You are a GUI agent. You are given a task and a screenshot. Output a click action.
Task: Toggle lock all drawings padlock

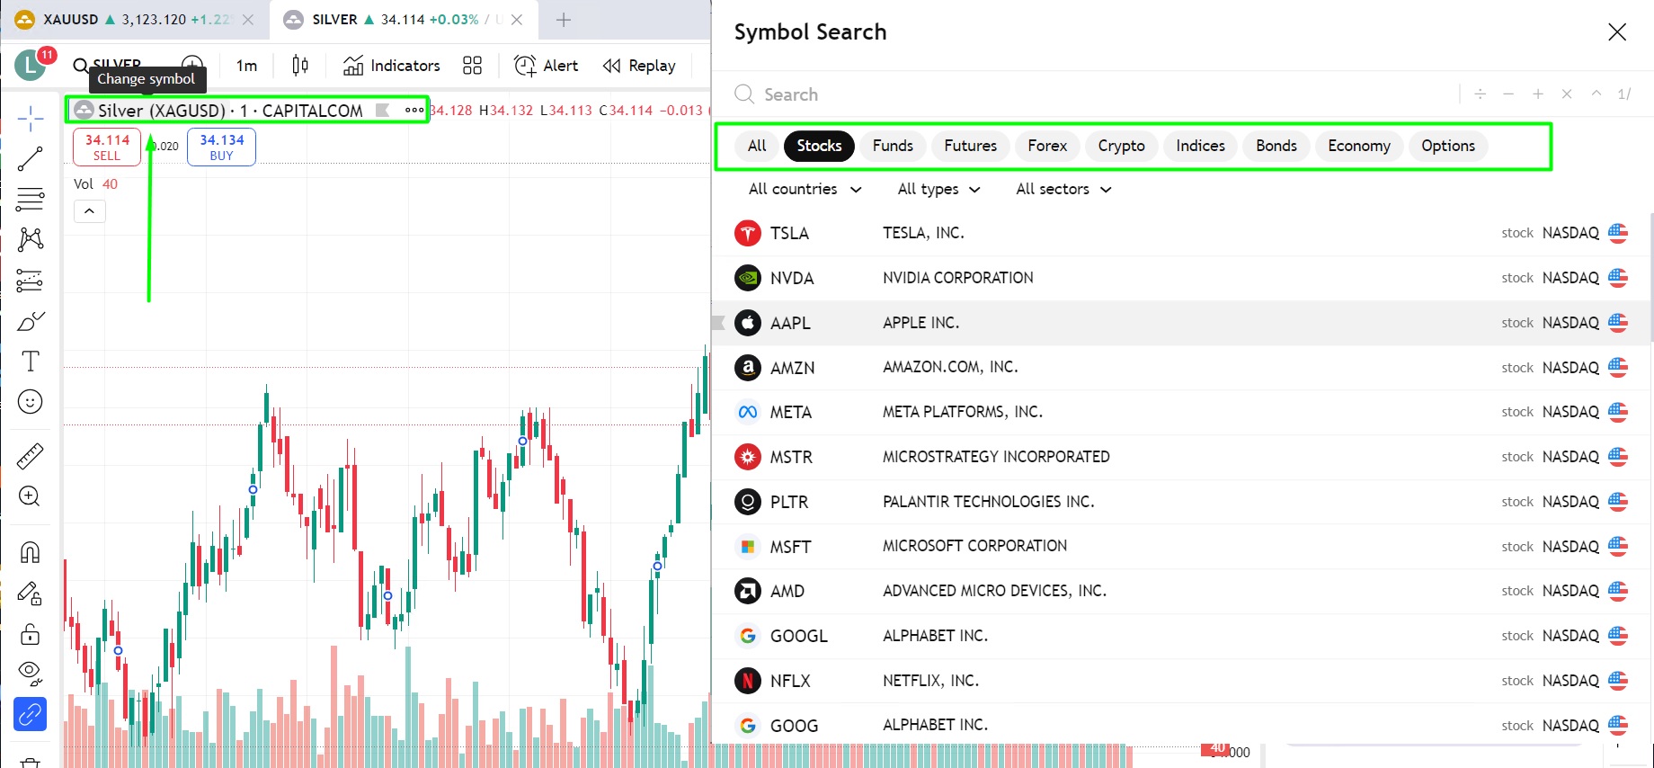tap(30, 634)
